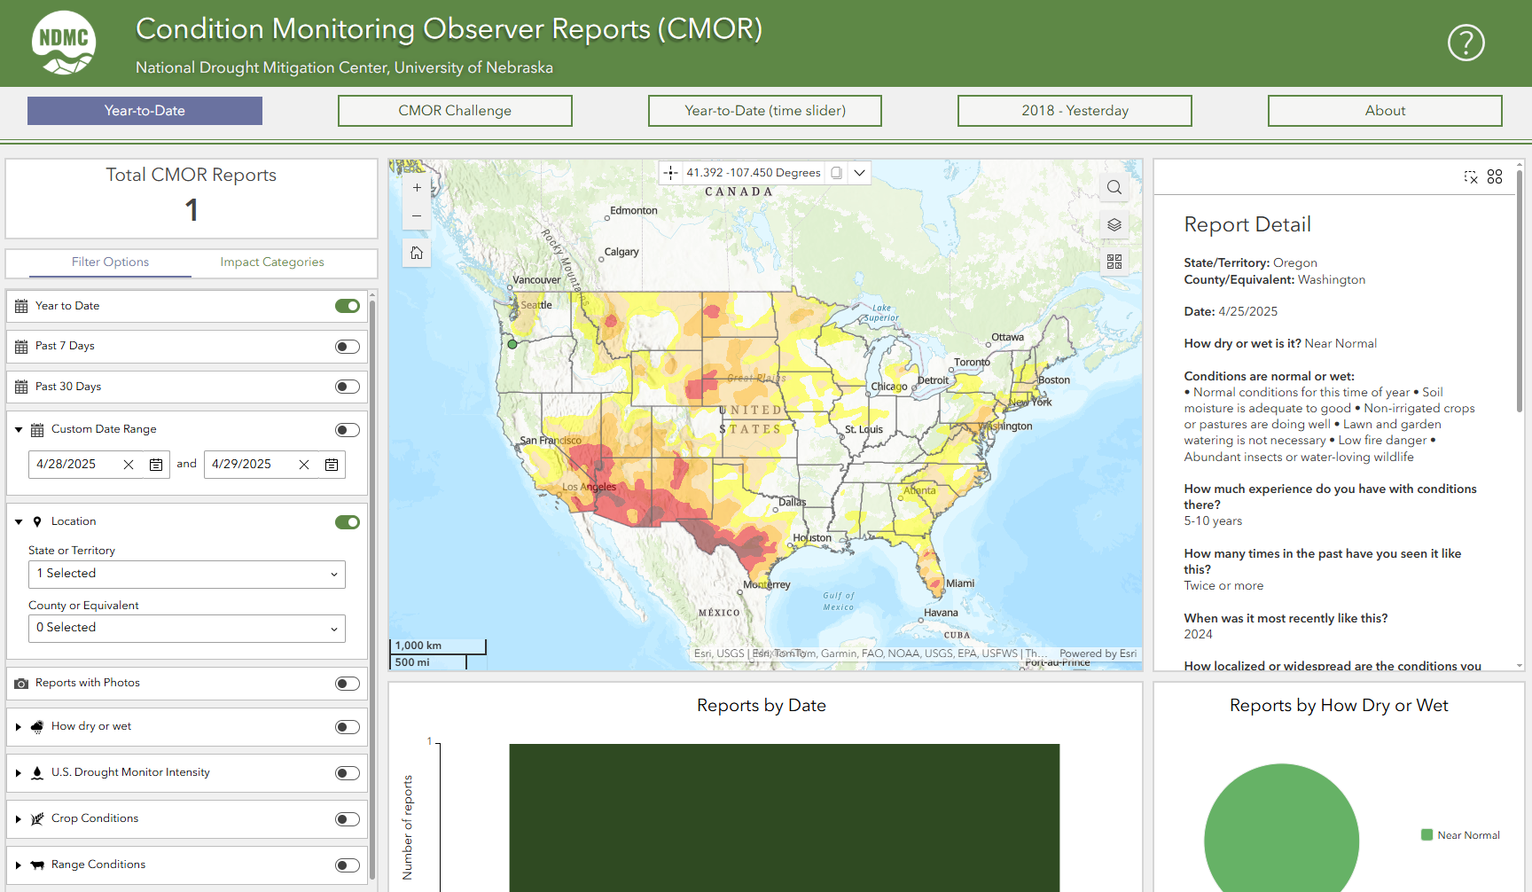Enable the Past 7 Days toggle
The image size is (1532, 892).
pyautogui.click(x=348, y=347)
